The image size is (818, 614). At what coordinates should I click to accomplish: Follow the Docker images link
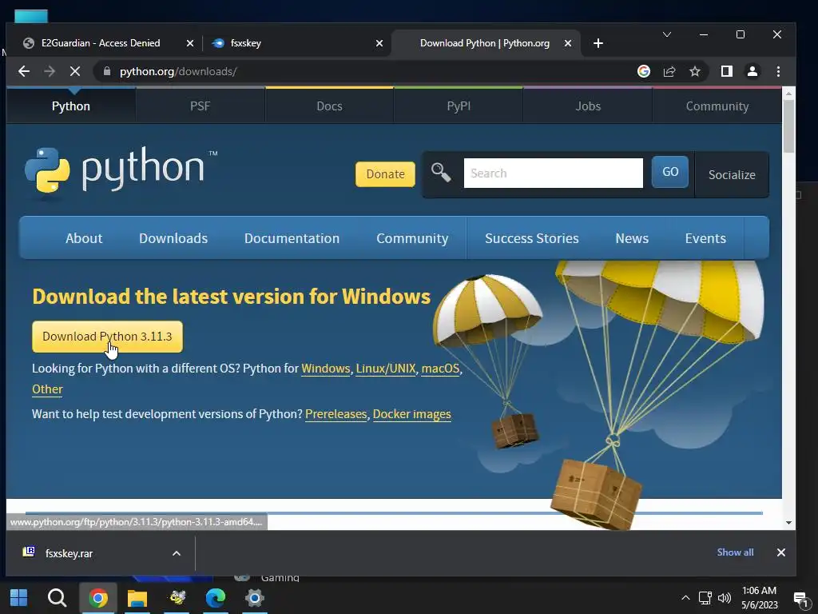[x=411, y=414]
